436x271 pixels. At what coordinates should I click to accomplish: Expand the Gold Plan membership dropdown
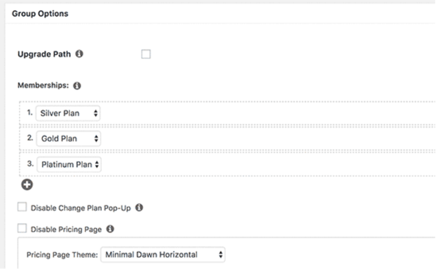point(68,139)
